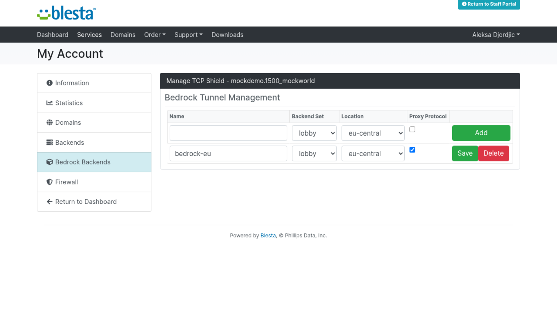Select the Backends sidebar tab
This screenshot has height=313, width=557.
[94, 142]
